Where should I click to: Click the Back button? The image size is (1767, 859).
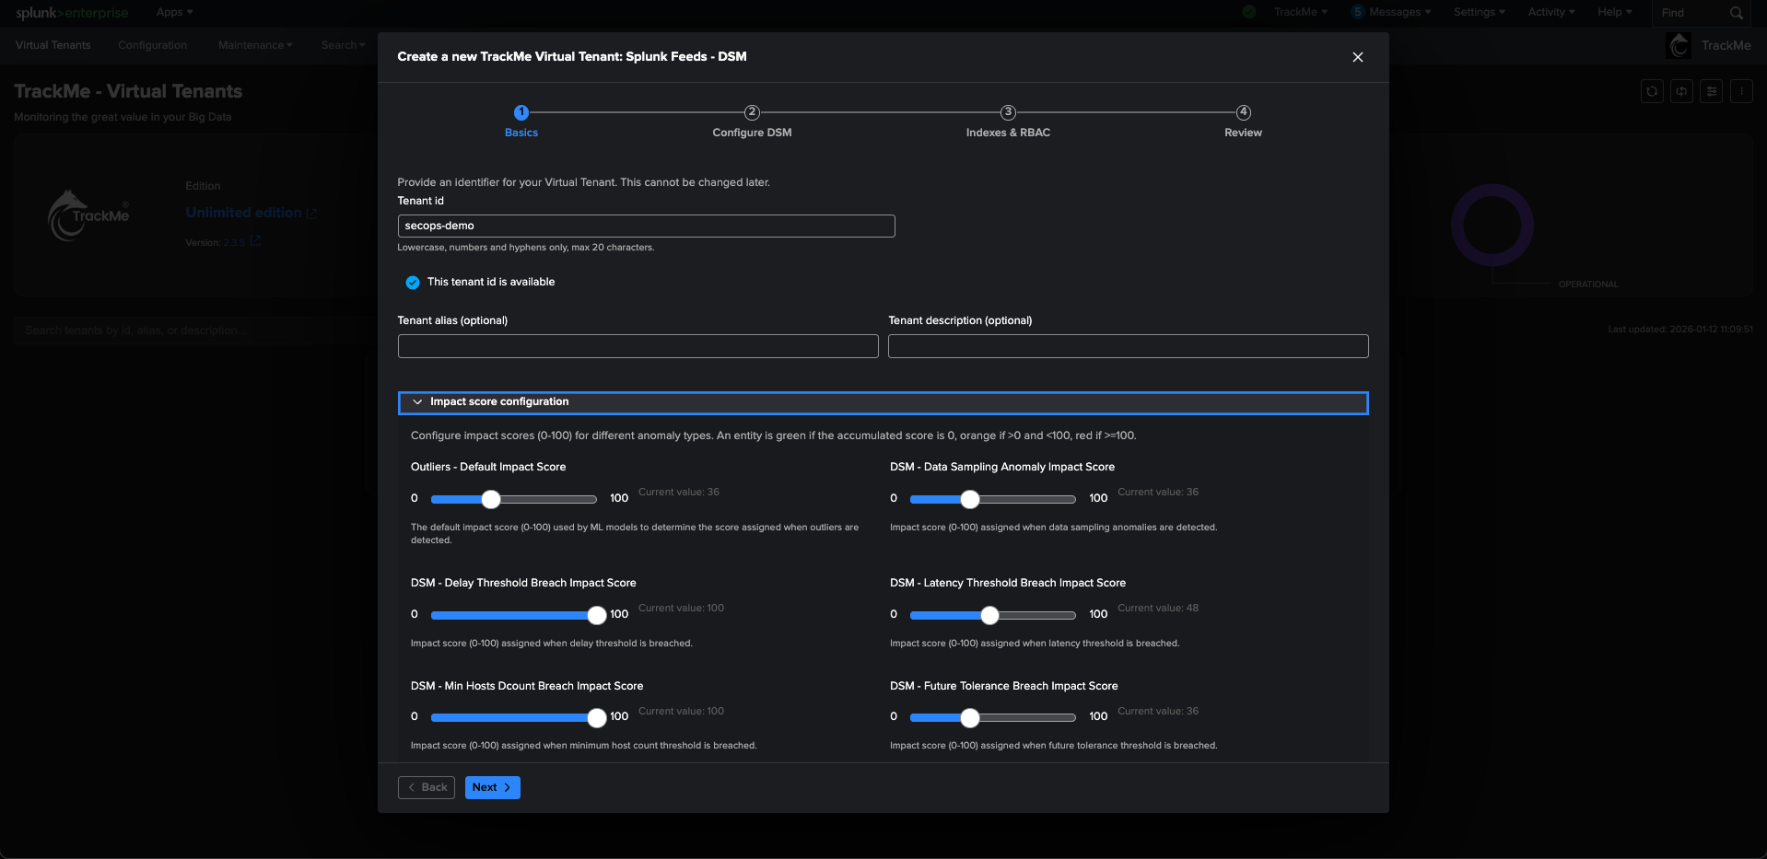(427, 787)
